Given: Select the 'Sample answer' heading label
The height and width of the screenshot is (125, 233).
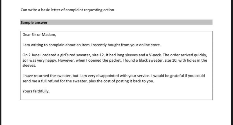Looking at the screenshot, I should pos(34,22).
